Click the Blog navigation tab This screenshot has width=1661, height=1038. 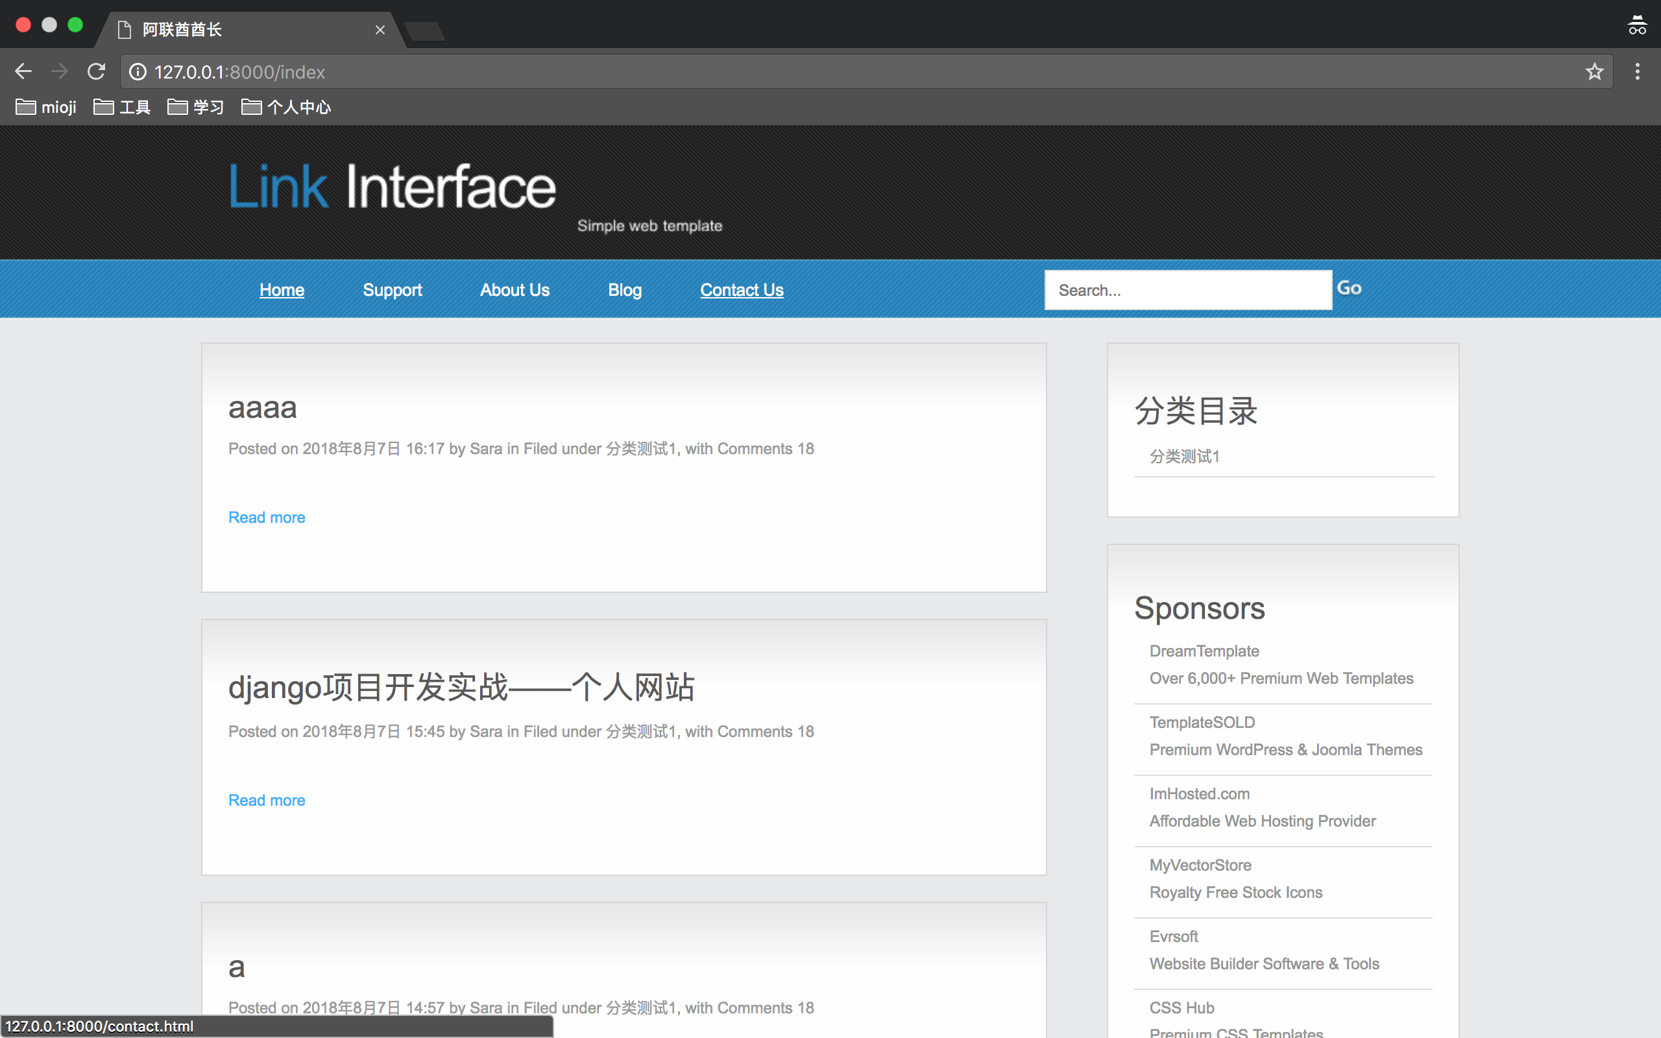(624, 289)
